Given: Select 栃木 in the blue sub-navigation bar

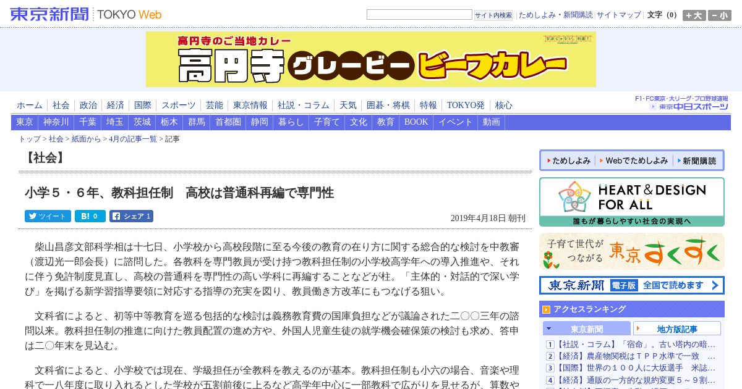Looking at the screenshot, I should 169,122.
